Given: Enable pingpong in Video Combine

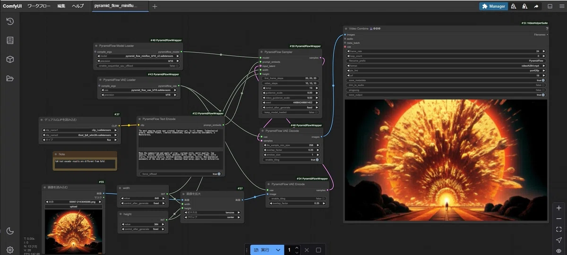Looking at the screenshot, I should [x=543, y=90].
